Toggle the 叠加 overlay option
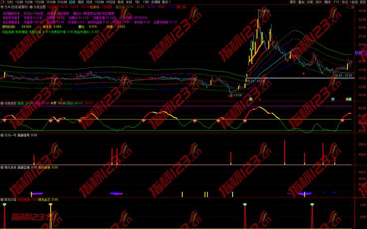 point(301,2)
